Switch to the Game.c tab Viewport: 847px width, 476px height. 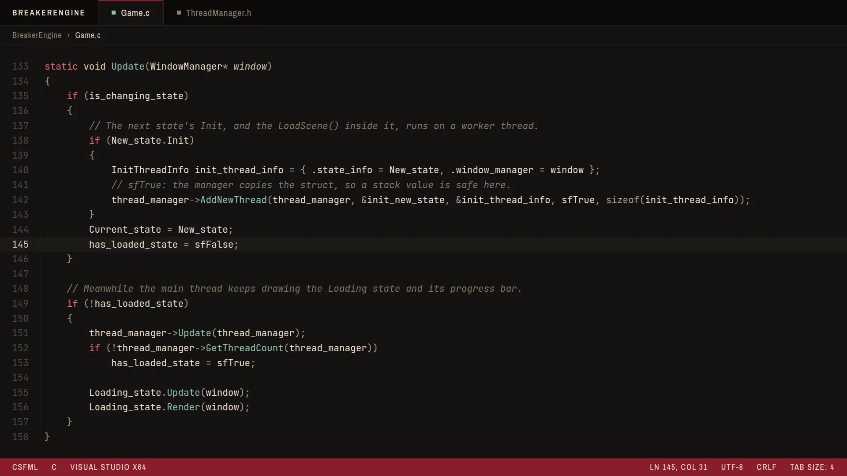pos(131,13)
